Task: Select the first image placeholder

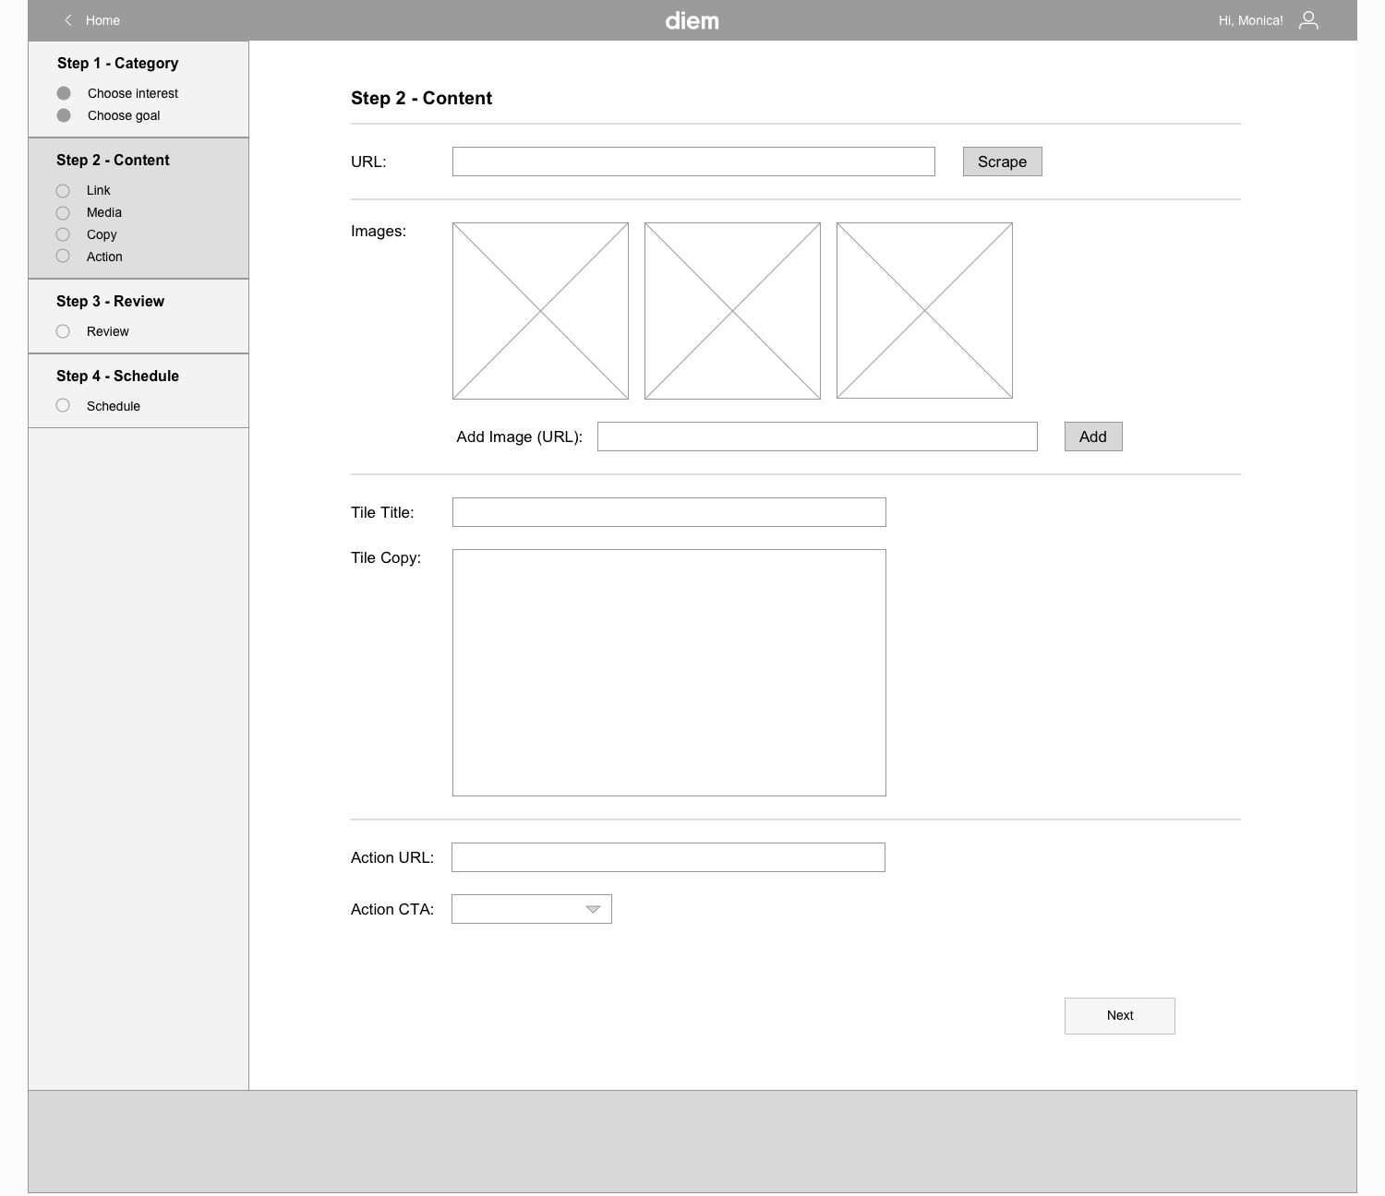Action: (x=540, y=311)
